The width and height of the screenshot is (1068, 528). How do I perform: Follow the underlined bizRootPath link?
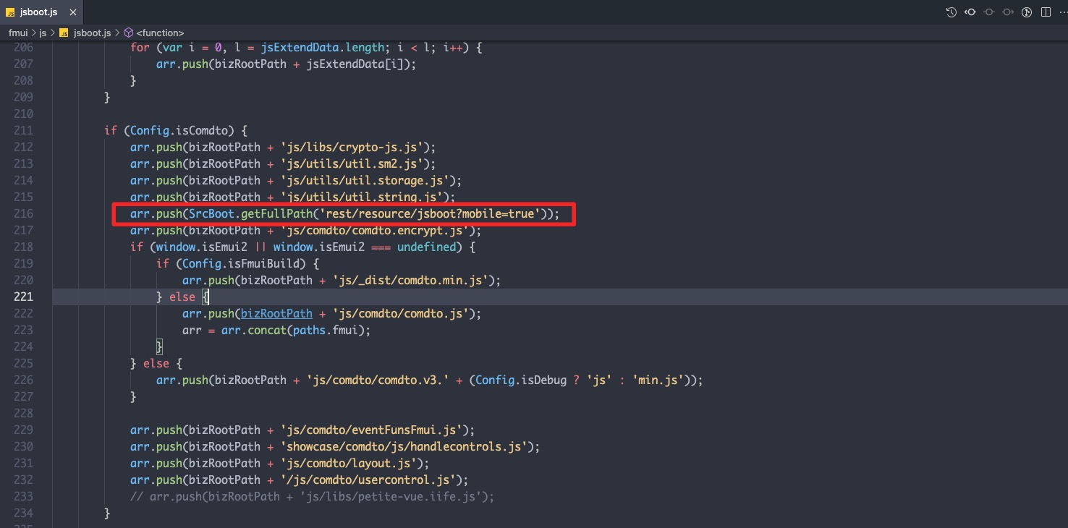point(276,313)
